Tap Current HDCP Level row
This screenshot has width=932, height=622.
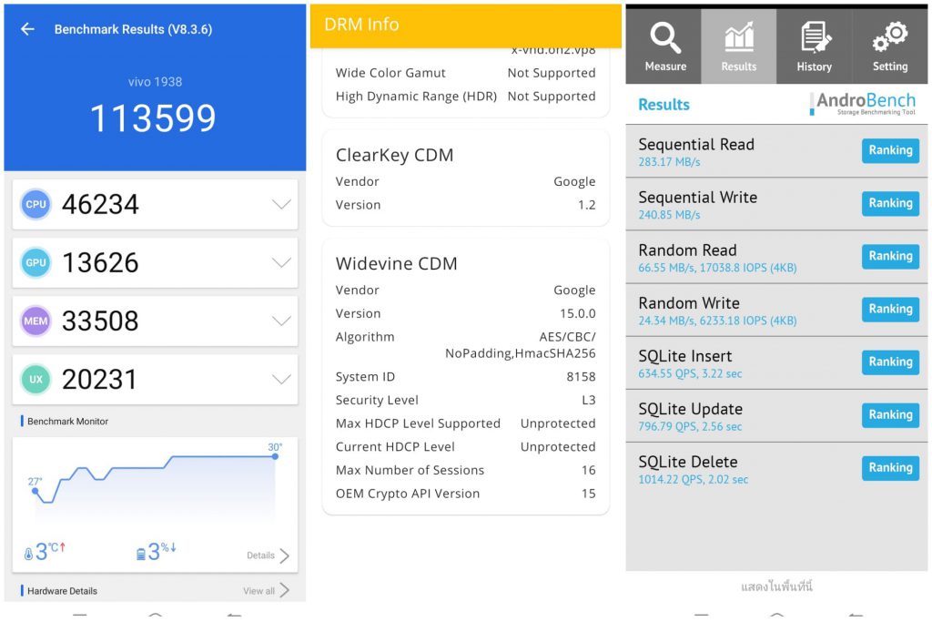[465, 446]
